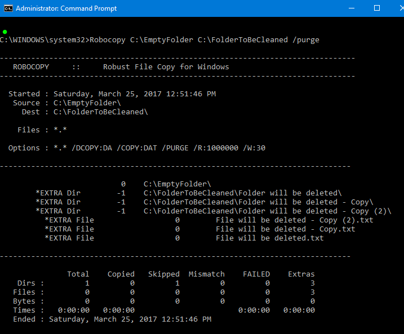Viewport: 404px width, 334px height.
Task: Click the Command Prompt icon in title bar
Action: pos(7,8)
